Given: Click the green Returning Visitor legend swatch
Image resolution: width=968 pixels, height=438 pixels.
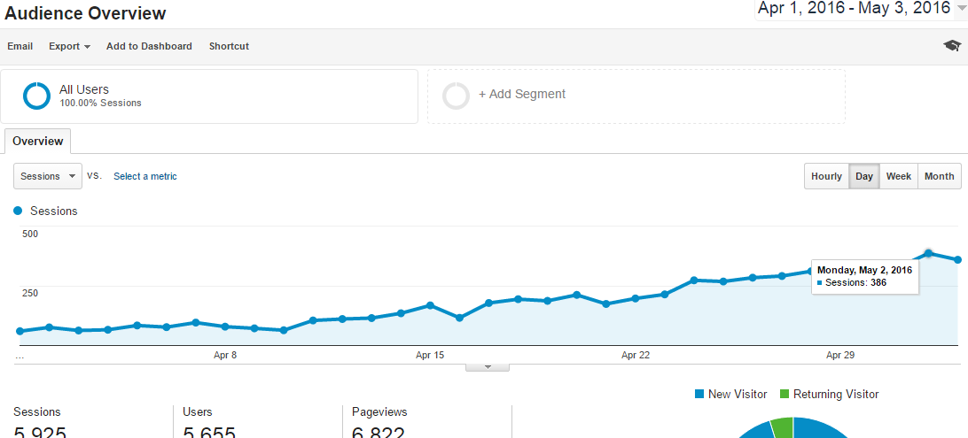Looking at the screenshot, I should [785, 394].
